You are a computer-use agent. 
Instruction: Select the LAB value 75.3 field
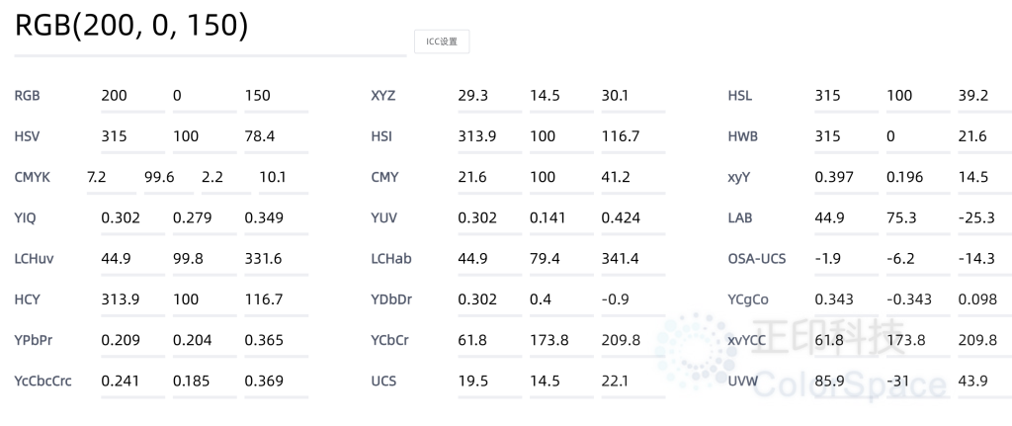point(918,218)
